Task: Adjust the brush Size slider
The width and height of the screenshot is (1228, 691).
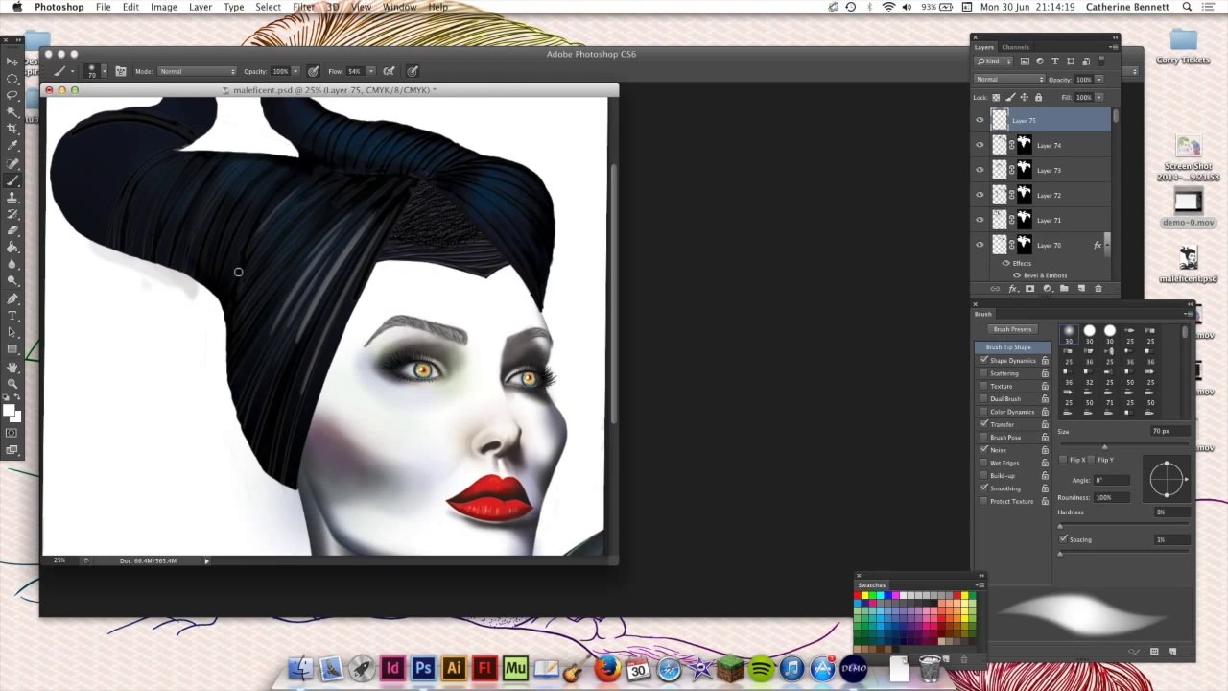Action: click(x=1104, y=446)
